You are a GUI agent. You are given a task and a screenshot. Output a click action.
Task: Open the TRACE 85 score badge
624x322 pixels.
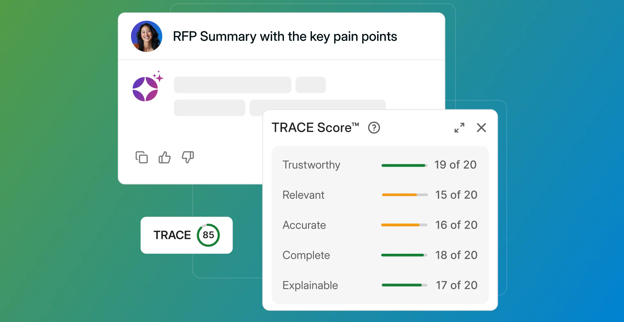pyautogui.click(x=186, y=235)
